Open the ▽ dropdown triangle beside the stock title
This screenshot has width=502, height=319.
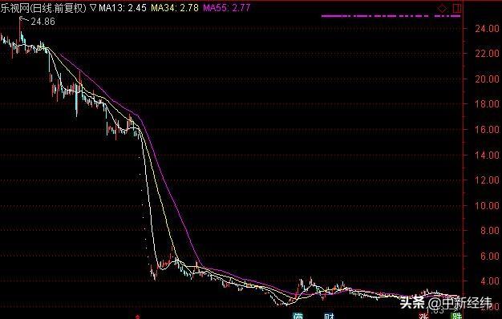92,8
